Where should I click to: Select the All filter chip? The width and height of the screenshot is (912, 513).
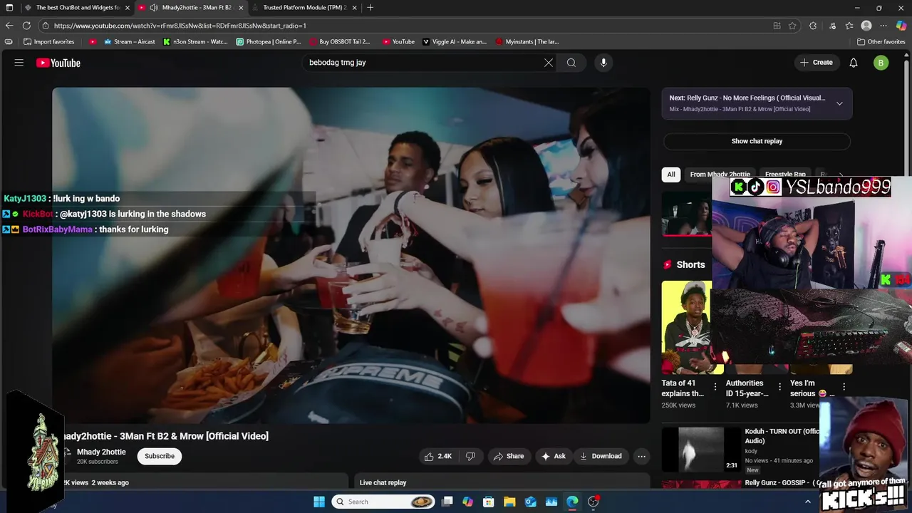(x=671, y=174)
